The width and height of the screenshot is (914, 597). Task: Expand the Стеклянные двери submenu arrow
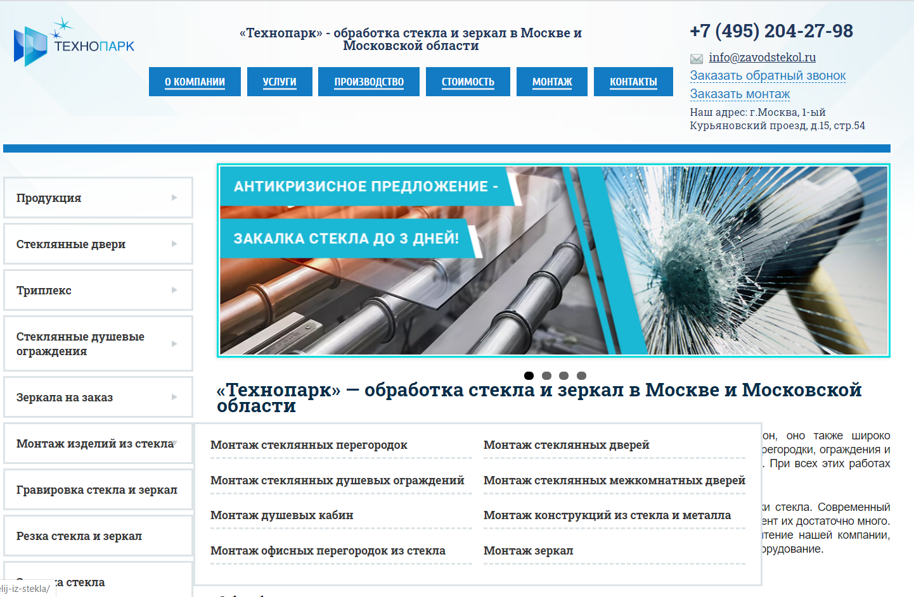point(175,244)
